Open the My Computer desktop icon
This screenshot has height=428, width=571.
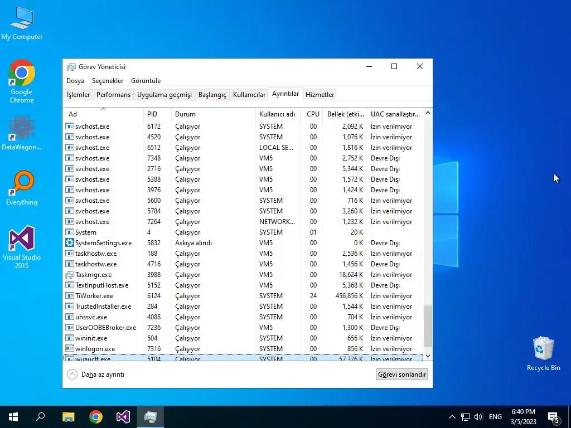pyautogui.click(x=22, y=22)
